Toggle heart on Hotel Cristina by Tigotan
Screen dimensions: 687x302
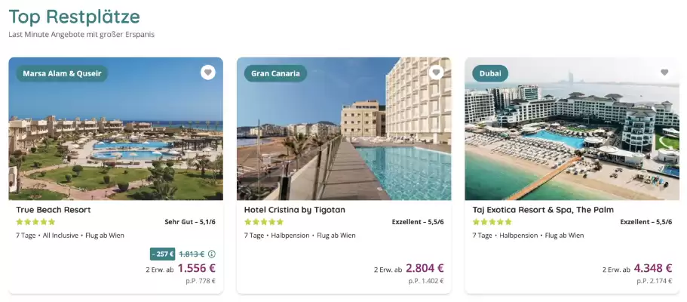(436, 72)
